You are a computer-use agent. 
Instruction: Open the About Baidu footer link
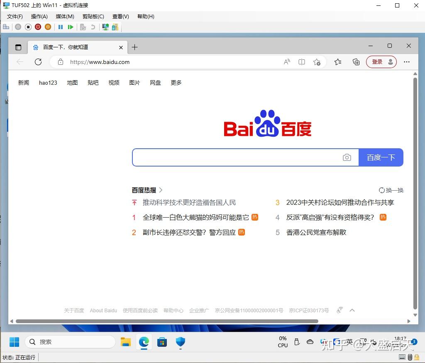coord(103,310)
